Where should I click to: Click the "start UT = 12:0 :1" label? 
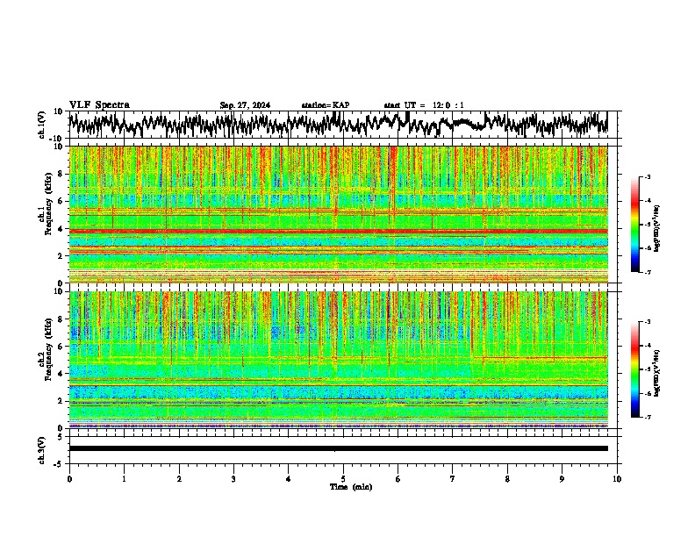(424, 105)
